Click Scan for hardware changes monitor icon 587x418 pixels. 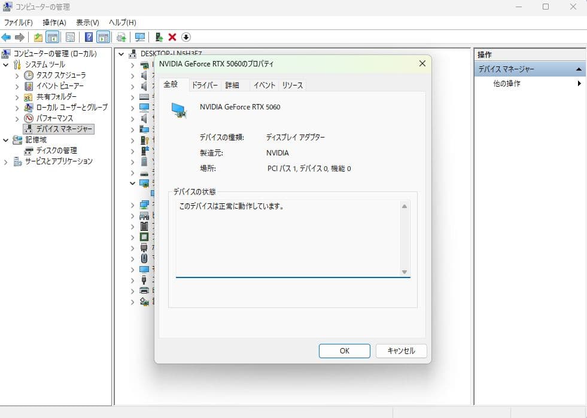tap(140, 37)
